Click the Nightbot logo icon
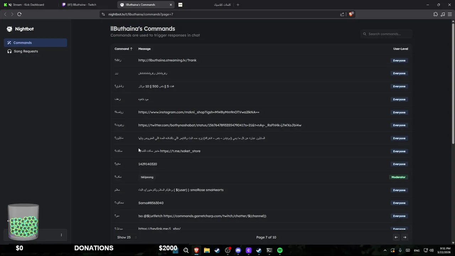 (x=10, y=29)
